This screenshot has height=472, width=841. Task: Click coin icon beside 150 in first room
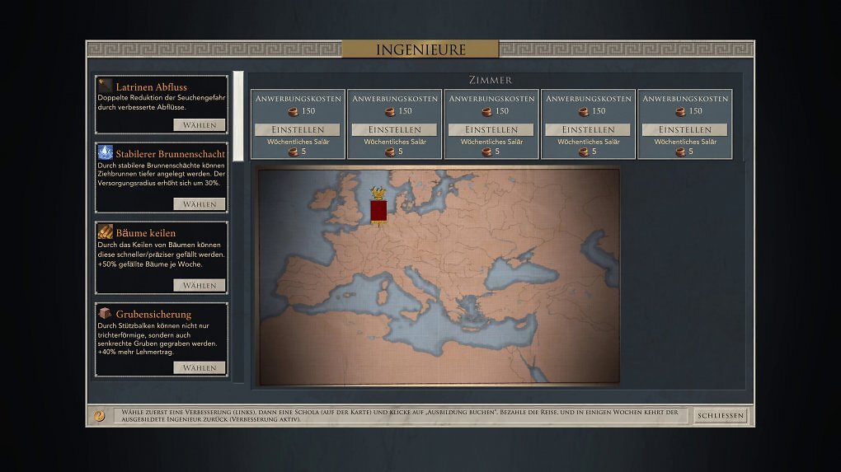[294, 111]
